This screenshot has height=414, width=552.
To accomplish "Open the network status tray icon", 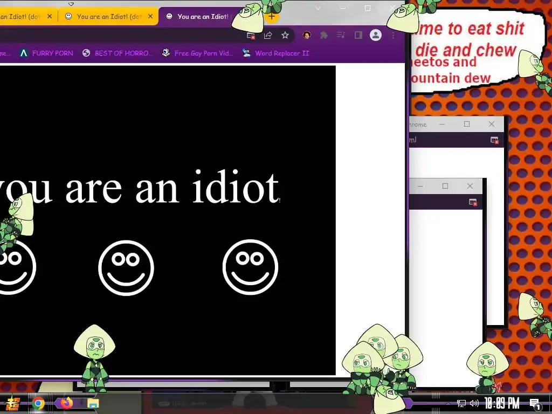I will tap(461, 403).
